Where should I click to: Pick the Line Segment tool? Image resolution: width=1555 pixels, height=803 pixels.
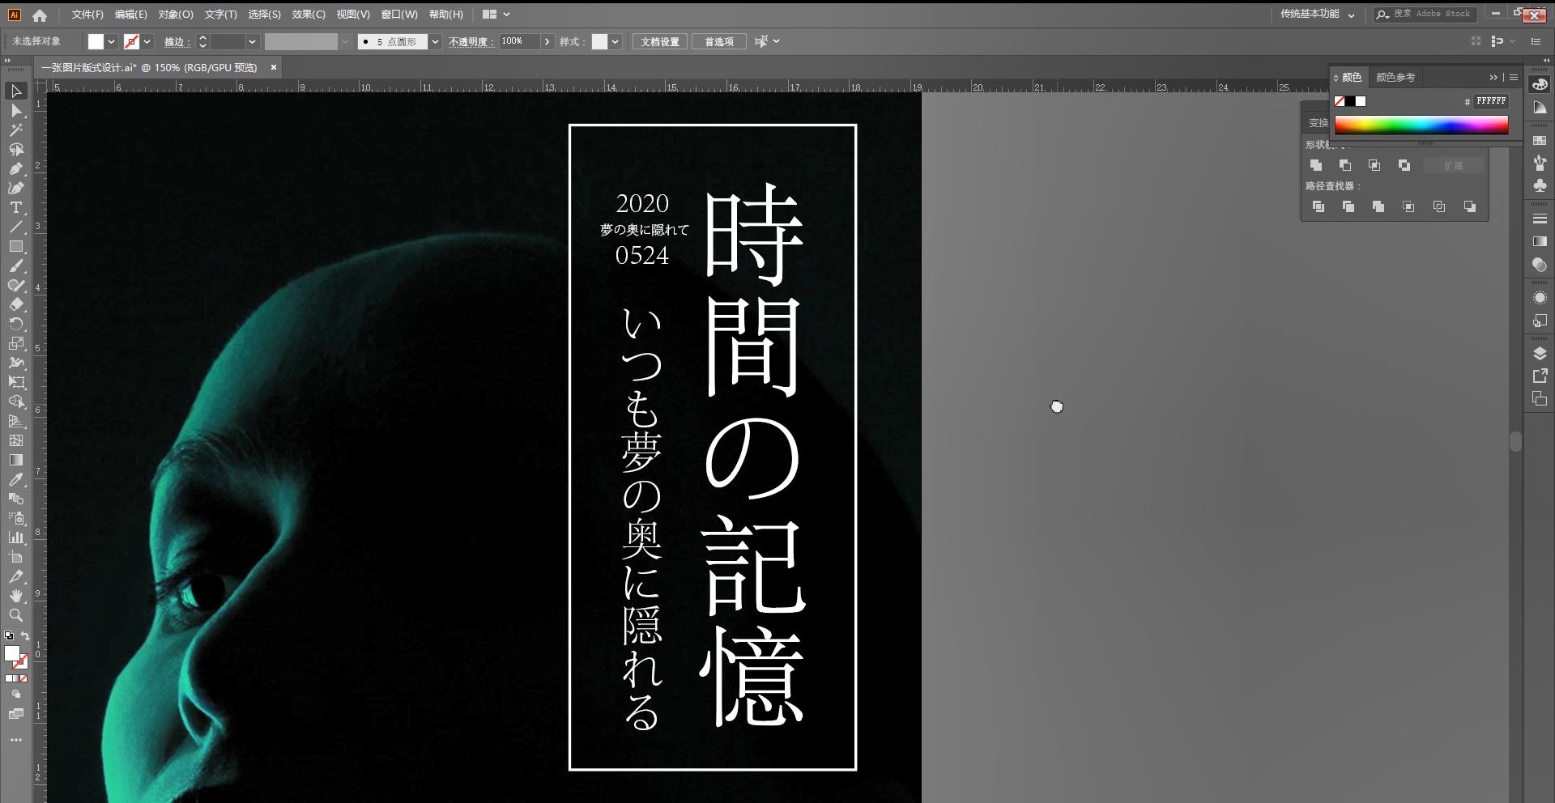coord(16,227)
